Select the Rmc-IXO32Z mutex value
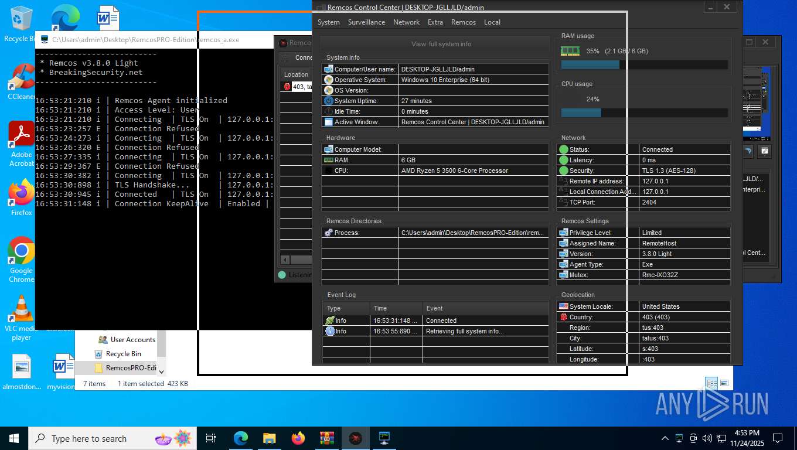 tap(660, 275)
